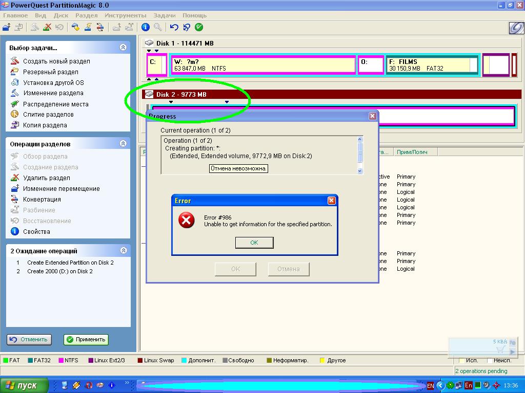The height and width of the screenshot is (393, 525).
Task: Click the FAT32 legend color swatch
Action: tap(30, 360)
